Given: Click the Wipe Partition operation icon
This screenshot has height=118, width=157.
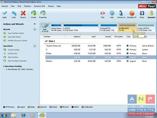Looking at the screenshot, I should click(x=5, y=57).
